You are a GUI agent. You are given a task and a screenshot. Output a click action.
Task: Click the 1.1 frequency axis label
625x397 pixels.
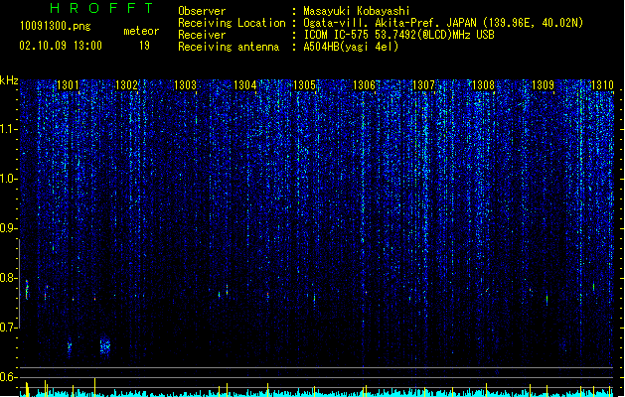pyautogui.click(x=9, y=129)
